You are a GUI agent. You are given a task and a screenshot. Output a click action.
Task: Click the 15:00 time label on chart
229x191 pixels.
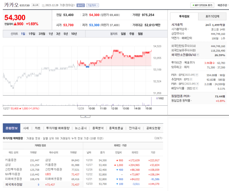click(148, 109)
